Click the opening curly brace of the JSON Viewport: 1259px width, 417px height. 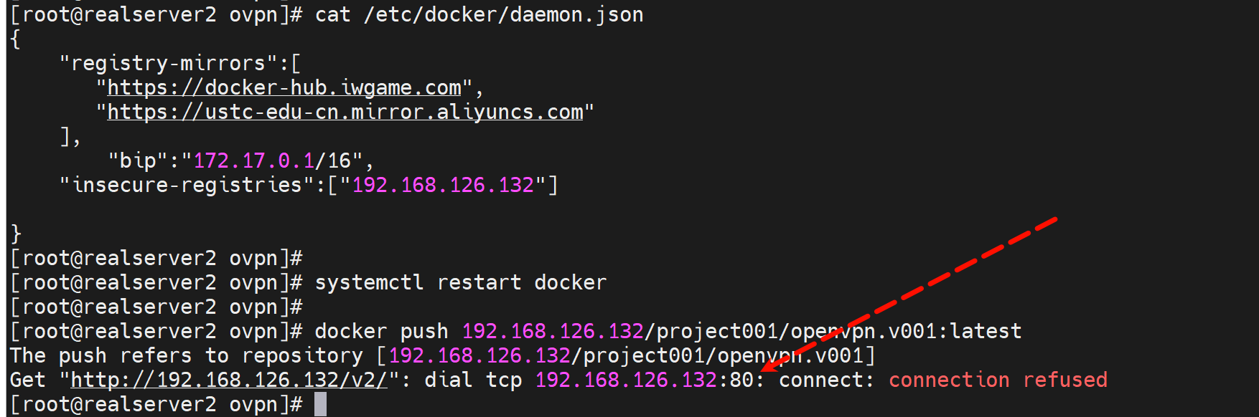tap(15, 39)
